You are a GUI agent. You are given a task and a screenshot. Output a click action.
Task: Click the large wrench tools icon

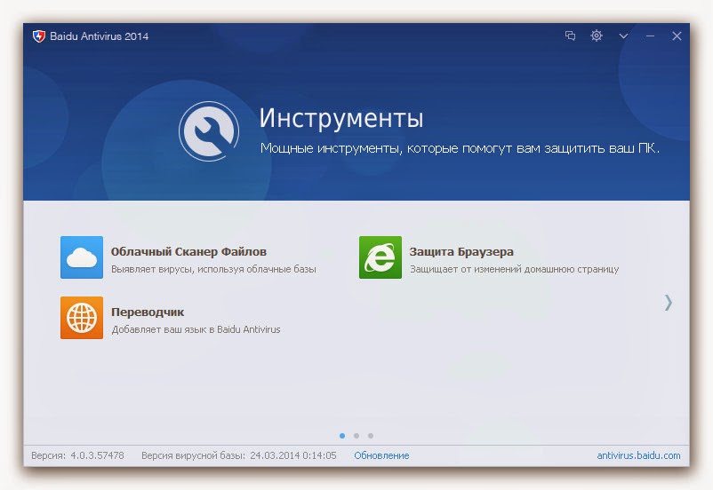[x=209, y=131]
